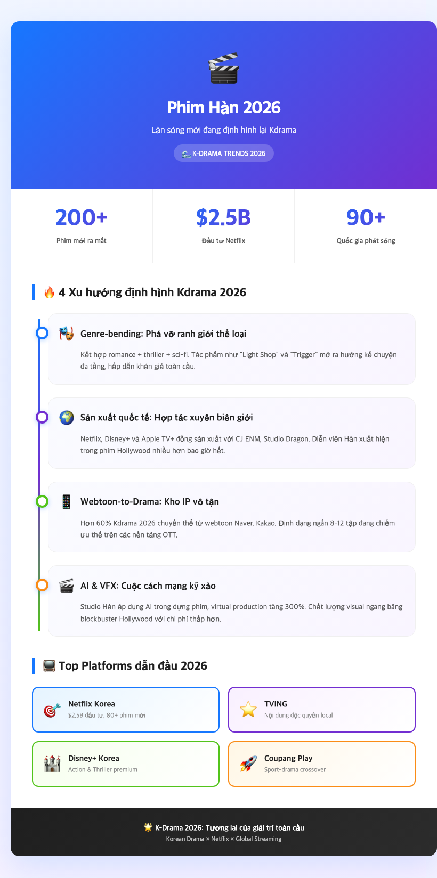The width and height of the screenshot is (437, 878).
Task: Click the clapper icon beside AI & VFX
Action: (x=66, y=586)
